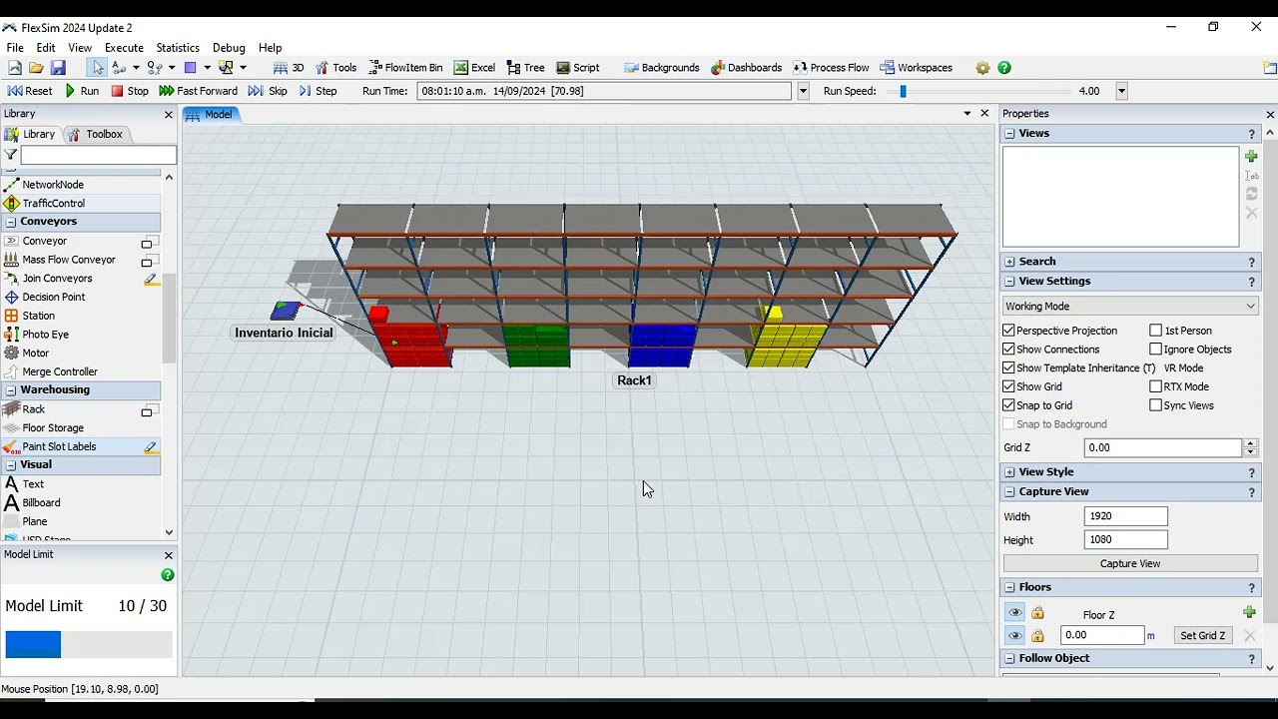Reset the simulation model

pyautogui.click(x=30, y=91)
